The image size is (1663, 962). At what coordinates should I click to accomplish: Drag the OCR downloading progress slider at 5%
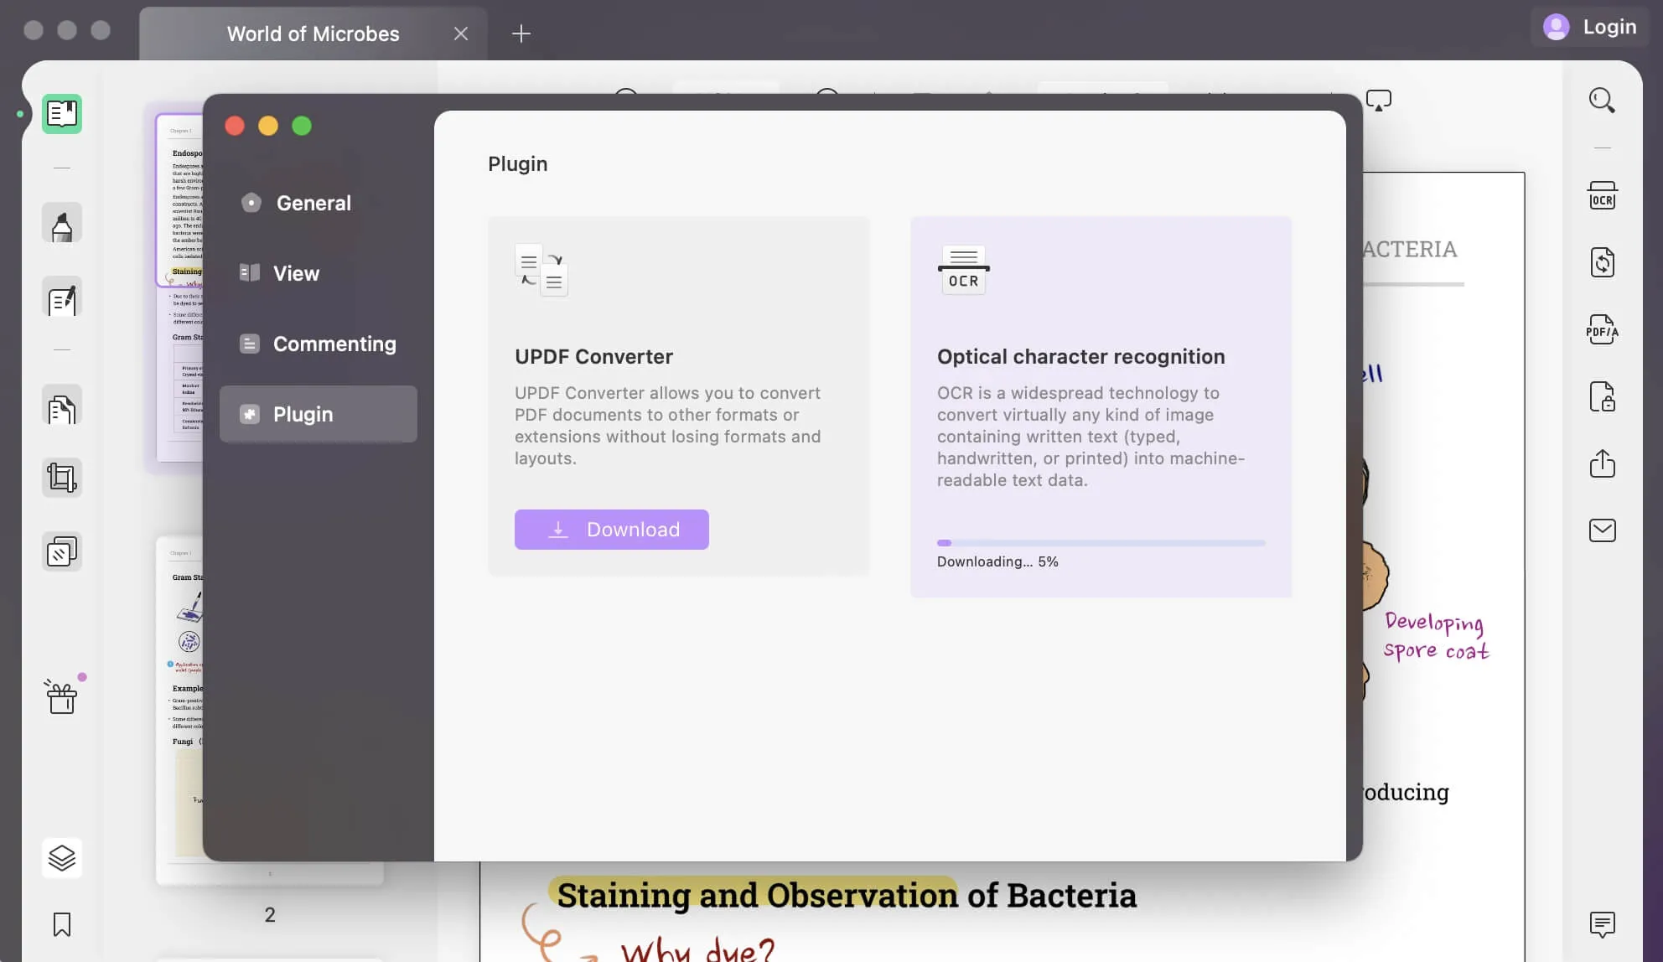click(x=948, y=541)
